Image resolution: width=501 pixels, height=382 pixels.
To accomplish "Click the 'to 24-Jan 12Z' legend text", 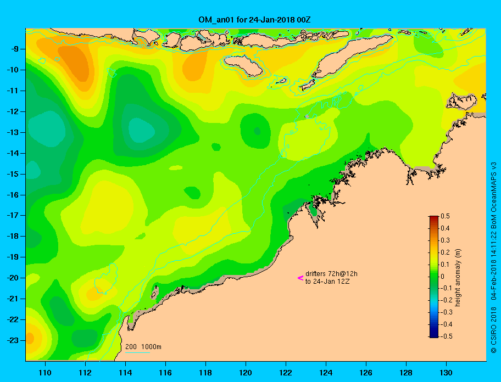I will (x=327, y=282).
